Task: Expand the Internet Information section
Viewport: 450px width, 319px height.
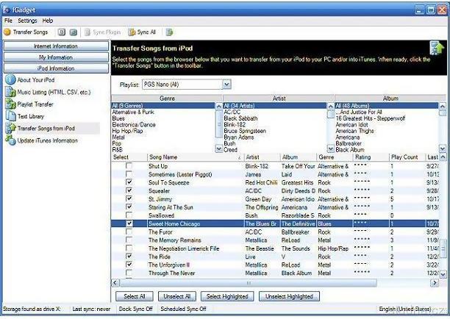Action: [51, 46]
